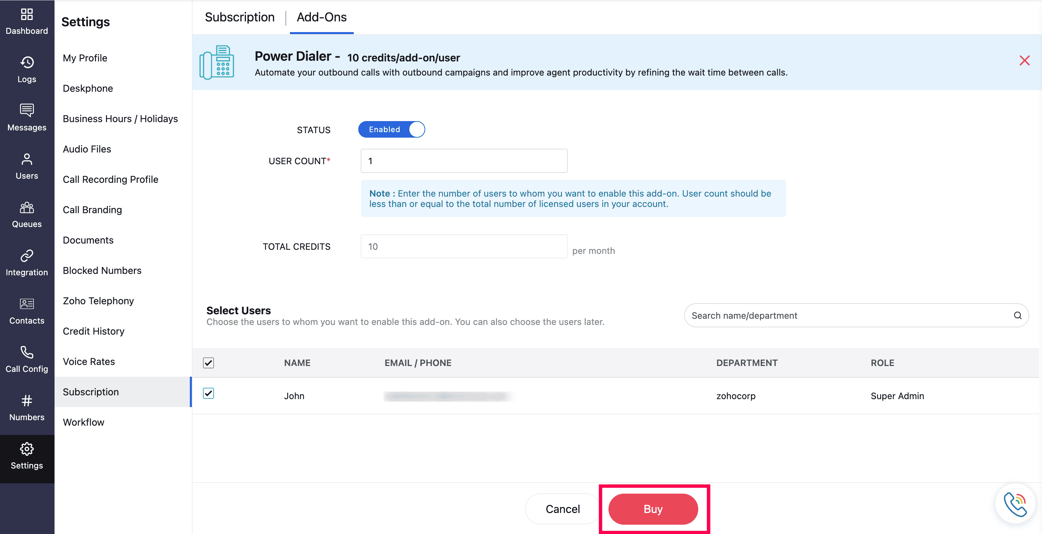This screenshot has height=534, width=1042.
Task: View the call Logs section
Action: (27, 70)
